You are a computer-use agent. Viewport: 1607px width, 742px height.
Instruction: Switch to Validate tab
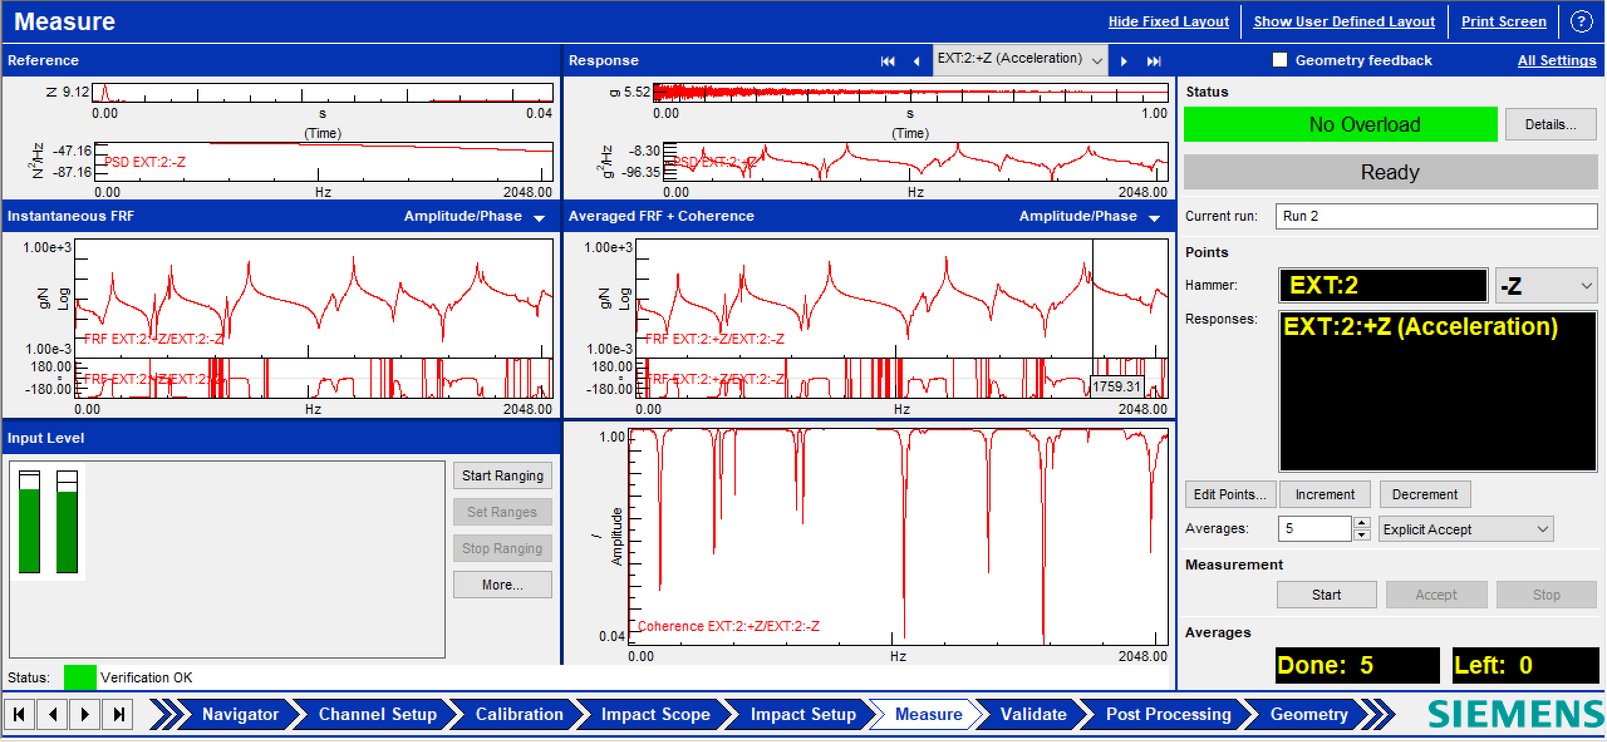pyautogui.click(x=1033, y=714)
